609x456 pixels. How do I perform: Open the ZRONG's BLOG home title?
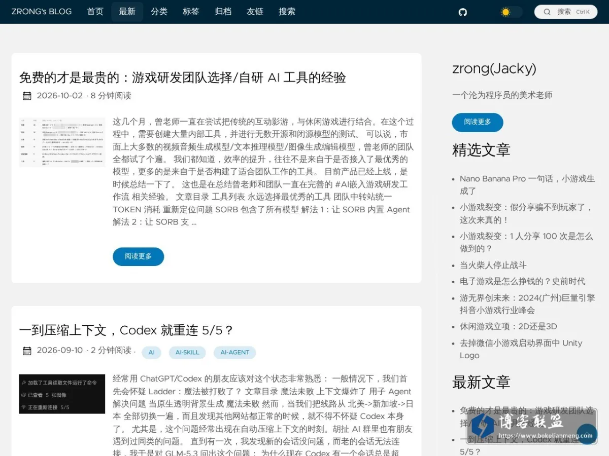click(42, 12)
